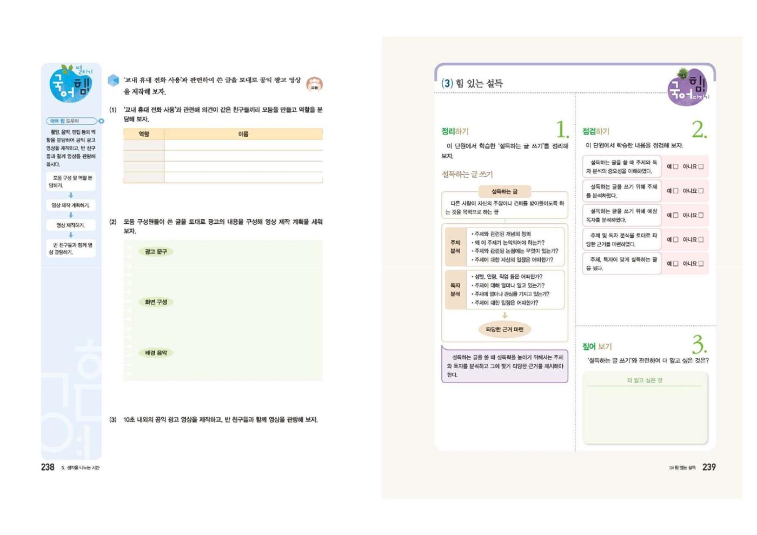This screenshot has height=535, width=757.
Task: Check 예 for 타당한 근거를 마련하였다
Action: pyautogui.click(x=675, y=239)
